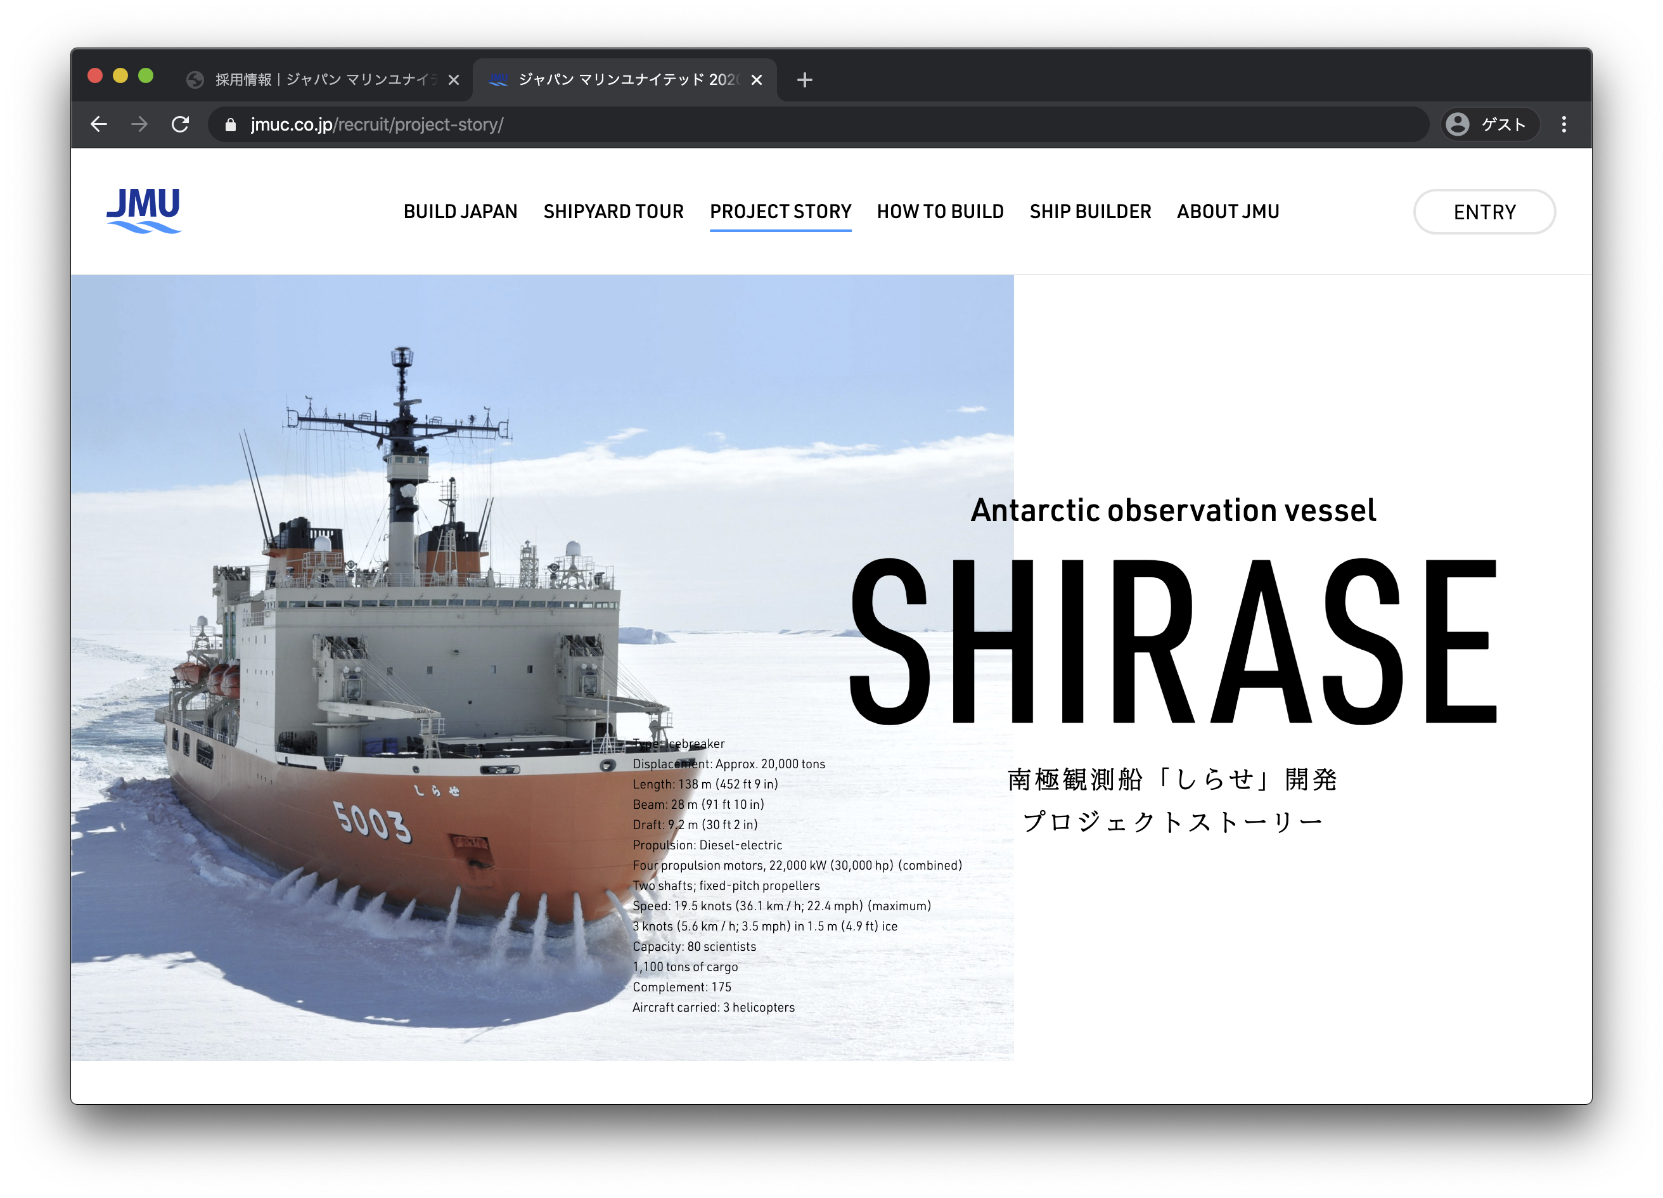
Task: Open the Chrome three-dot menu
Action: (x=1564, y=125)
